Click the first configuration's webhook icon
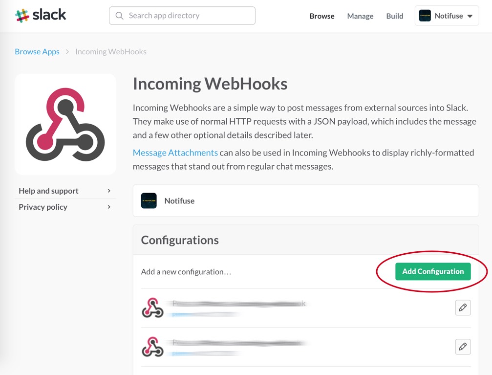The image size is (492, 375). tap(152, 308)
